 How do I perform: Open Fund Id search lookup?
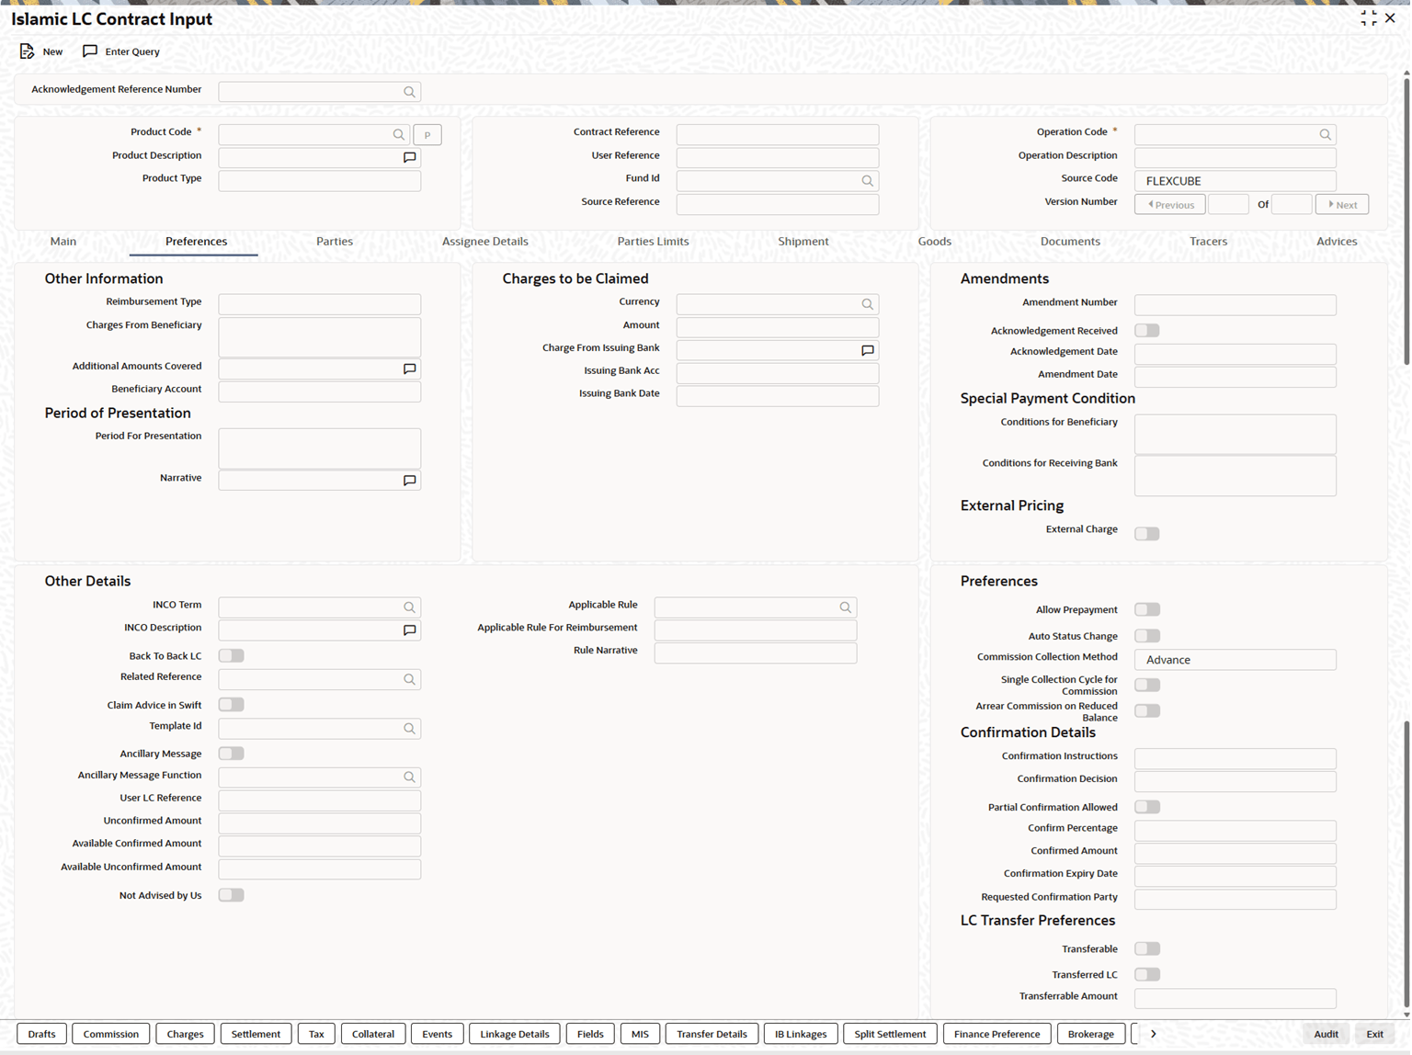click(867, 181)
